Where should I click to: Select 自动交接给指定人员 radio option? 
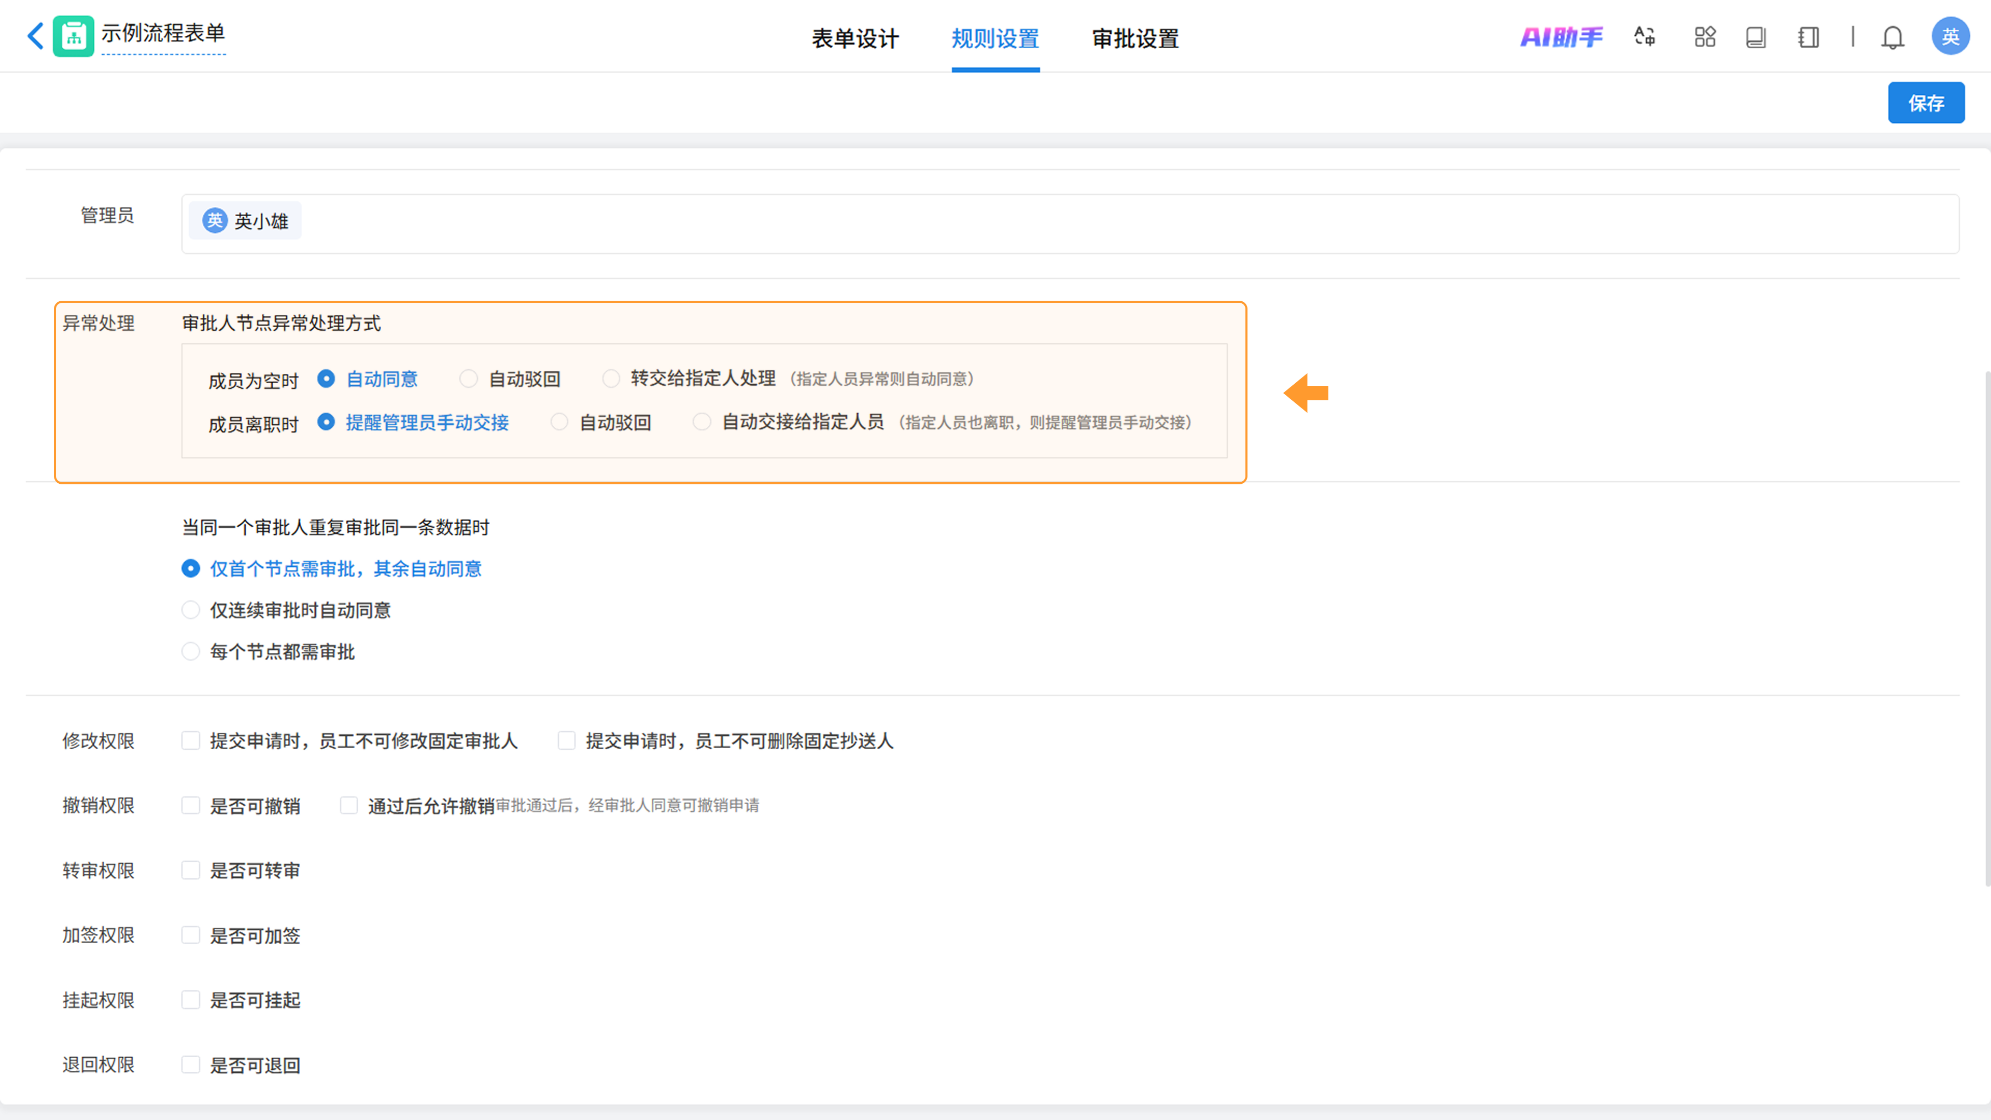(x=701, y=422)
